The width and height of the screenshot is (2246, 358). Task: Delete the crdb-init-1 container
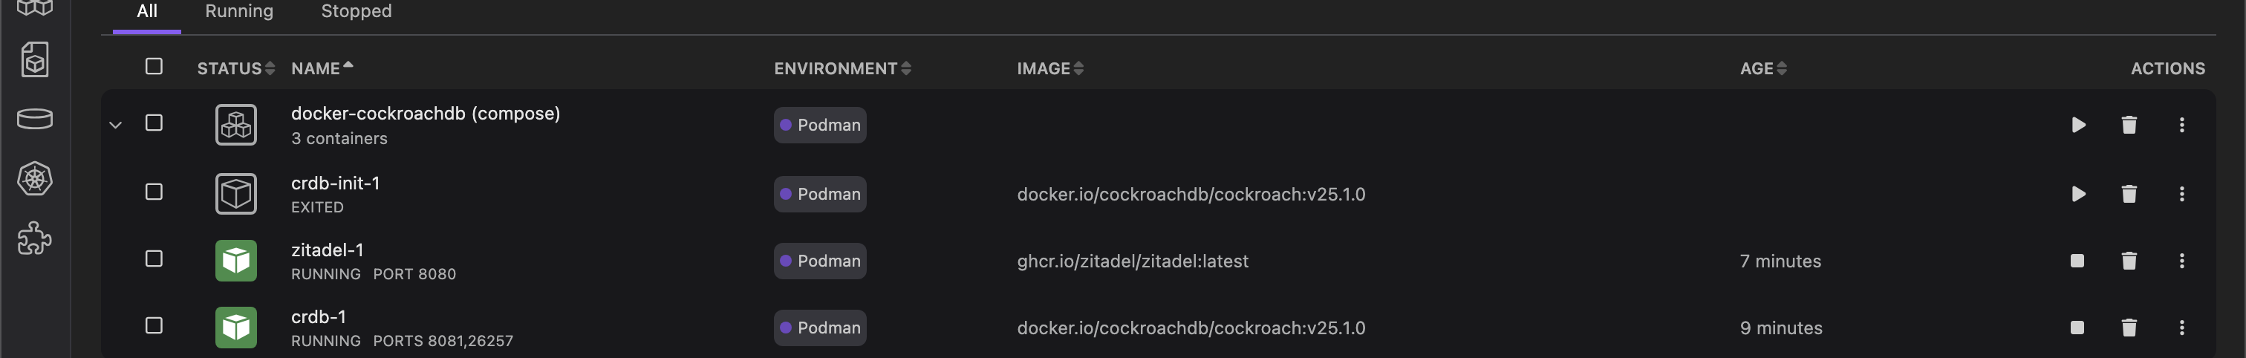click(x=2129, y=195)
